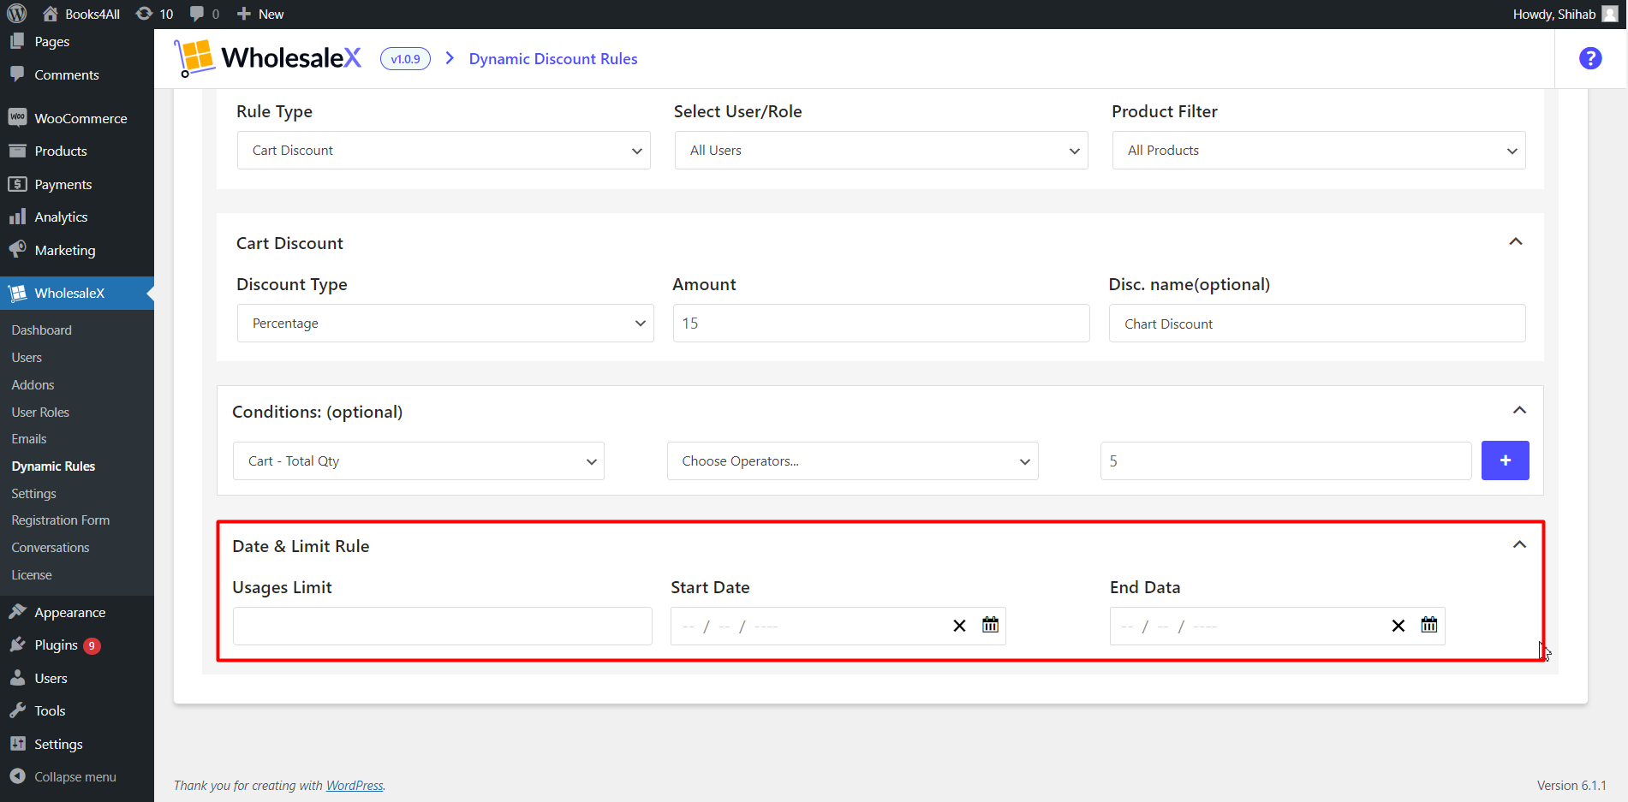Open the Cart - Total Qty dropdown
1628x802 pixels.
click(x=419, y=460)
